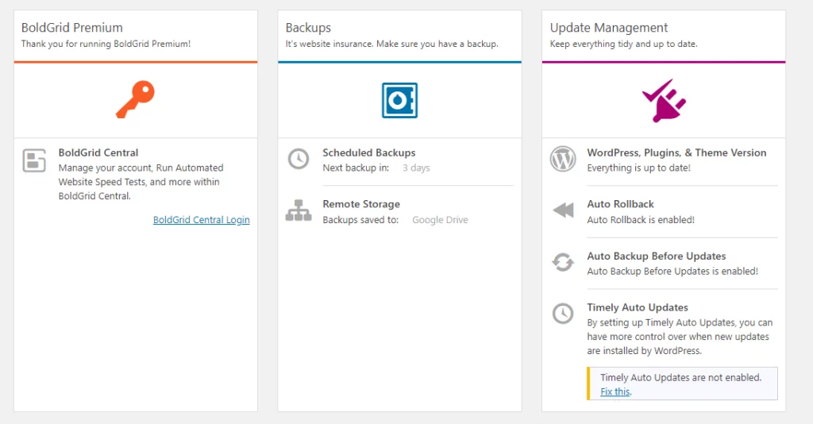Follow the Fix this link

tap(615, 392)
